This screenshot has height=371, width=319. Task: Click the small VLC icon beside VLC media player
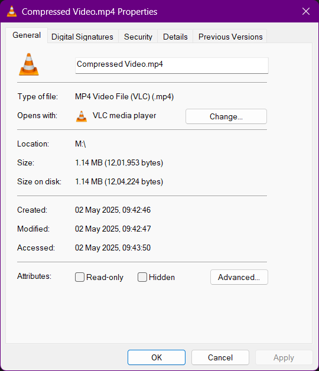(82, 116)
